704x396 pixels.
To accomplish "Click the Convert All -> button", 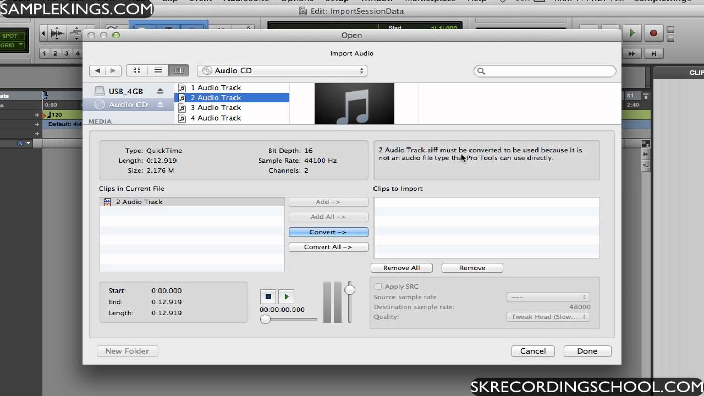I will point(328,247).
